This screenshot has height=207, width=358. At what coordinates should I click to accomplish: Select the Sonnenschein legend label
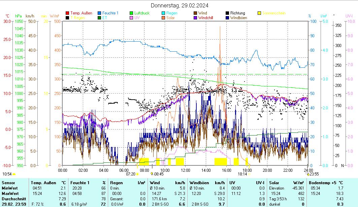coord(274,13)
